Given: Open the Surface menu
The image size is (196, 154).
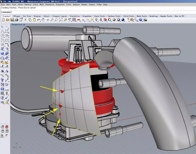Looking at the screenshot, I should [28, 4].
